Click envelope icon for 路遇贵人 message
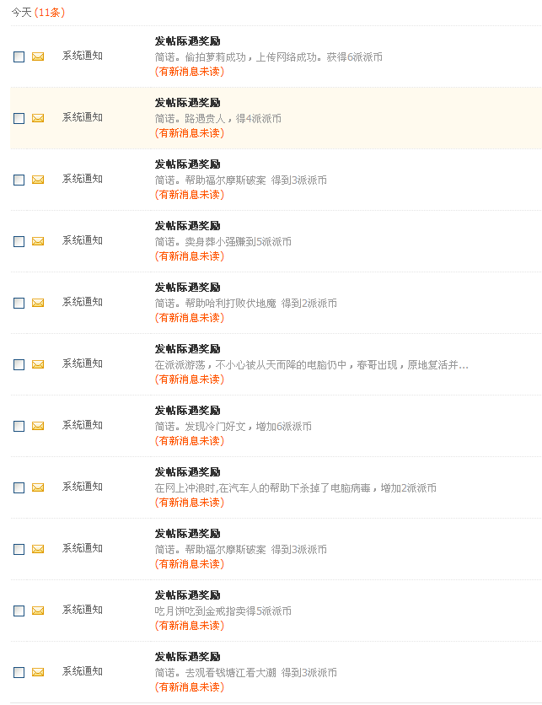The width and height of the screenshot is (542, 705). coord(38,118)
